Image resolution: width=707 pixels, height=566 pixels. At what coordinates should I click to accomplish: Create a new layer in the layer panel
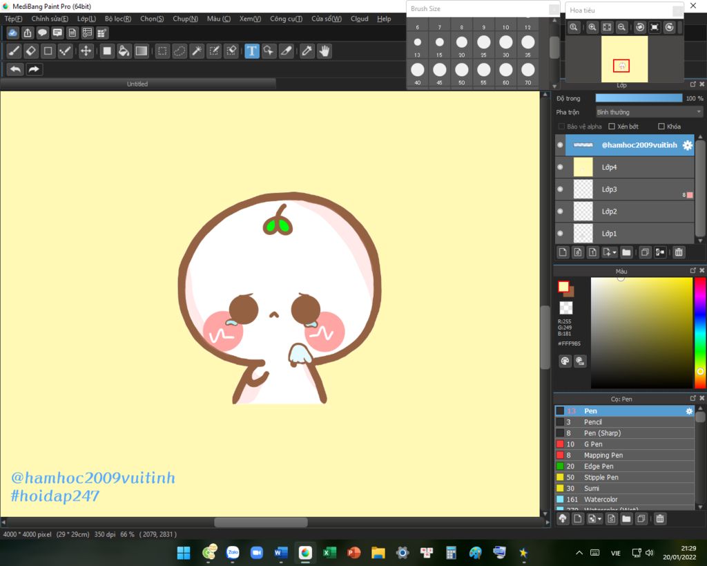click(563, 252)
